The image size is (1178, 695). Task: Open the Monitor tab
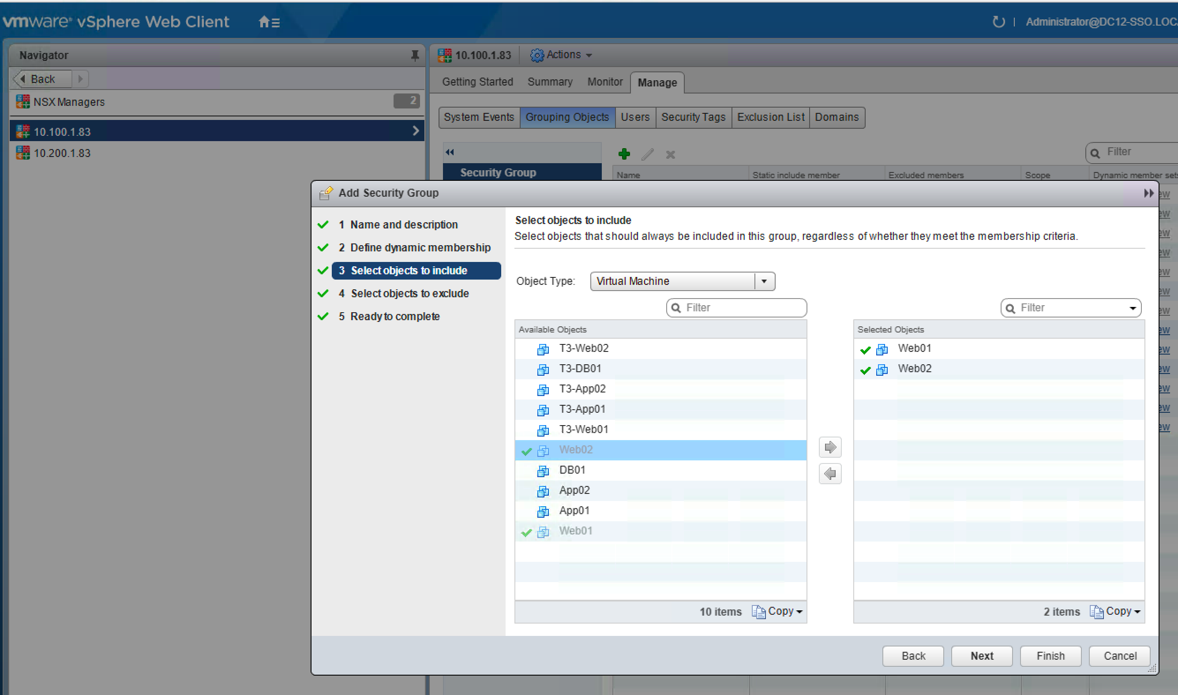pos(605,82)
